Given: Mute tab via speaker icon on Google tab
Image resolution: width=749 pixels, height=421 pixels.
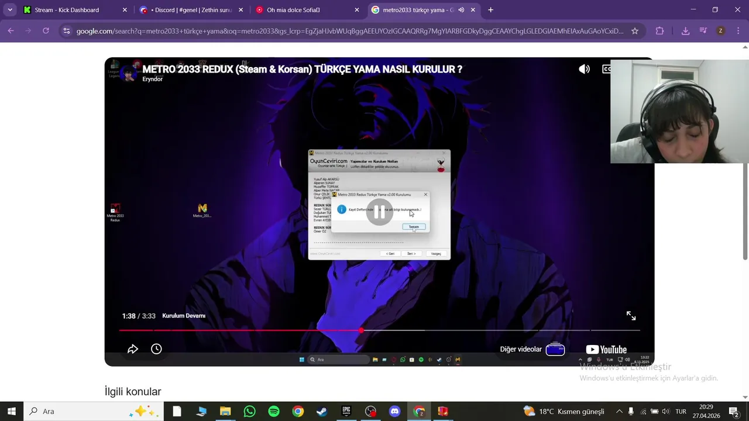Looking at the screenshot, I should (461, 10).
